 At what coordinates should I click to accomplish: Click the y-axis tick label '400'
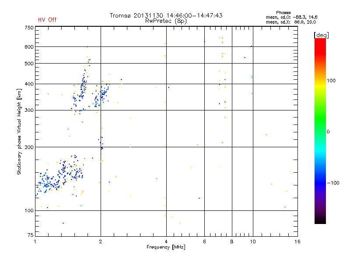click(29, 84)
